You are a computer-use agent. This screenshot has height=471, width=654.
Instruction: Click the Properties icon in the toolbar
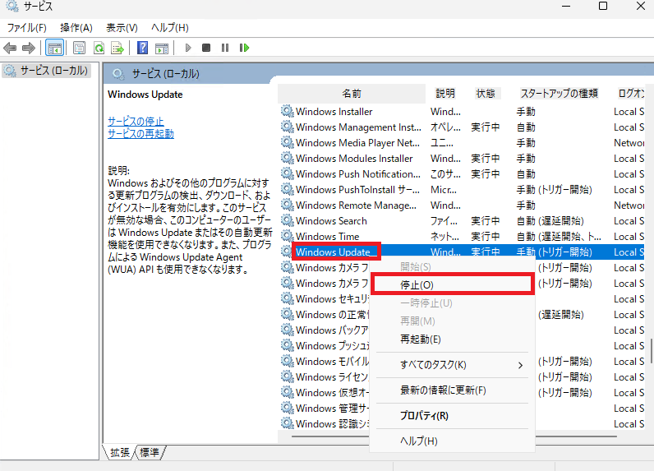79,48
